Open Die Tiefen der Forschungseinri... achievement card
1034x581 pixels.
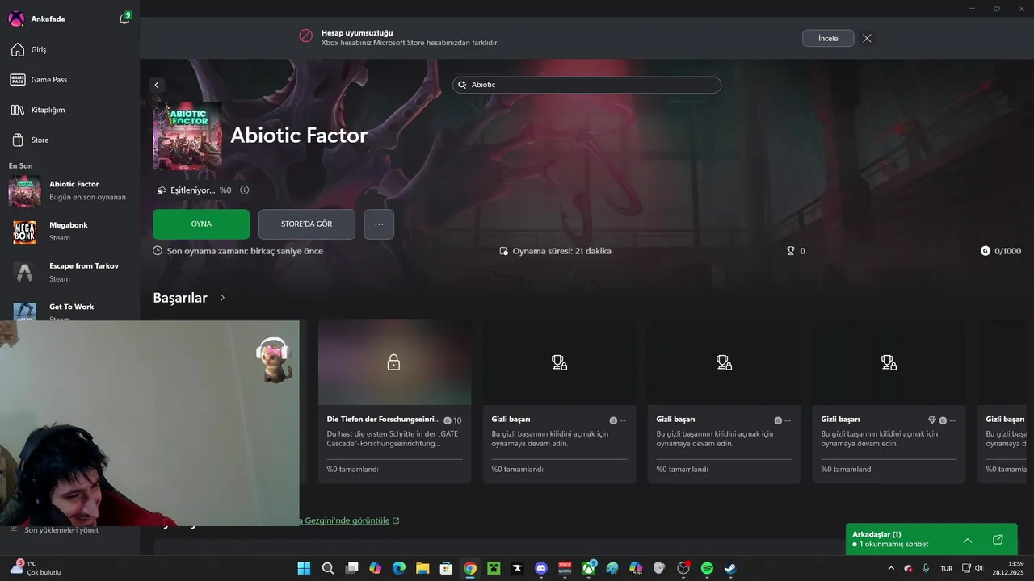coord(394,401)
